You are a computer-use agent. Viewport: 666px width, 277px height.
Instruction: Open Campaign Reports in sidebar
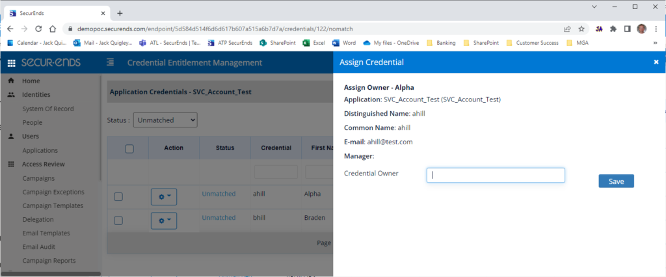click(x=49, y=261)
